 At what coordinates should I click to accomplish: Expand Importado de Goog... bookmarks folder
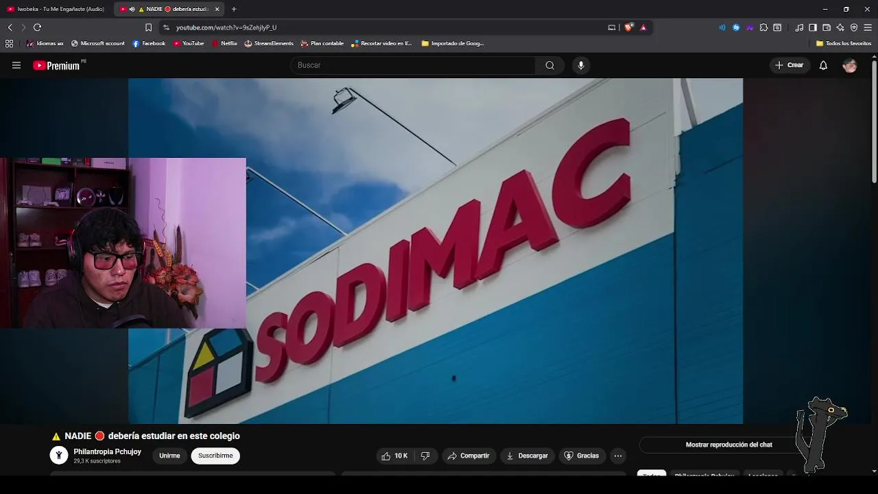(453, 43)
